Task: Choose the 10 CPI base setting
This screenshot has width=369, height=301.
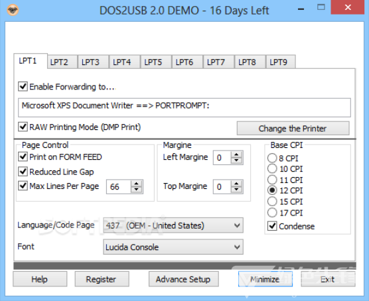Action: click(x=272, y=168)
